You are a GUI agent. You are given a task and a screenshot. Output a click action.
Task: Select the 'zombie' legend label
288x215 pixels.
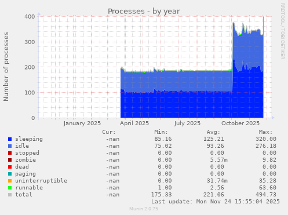[x=25, y=160]
